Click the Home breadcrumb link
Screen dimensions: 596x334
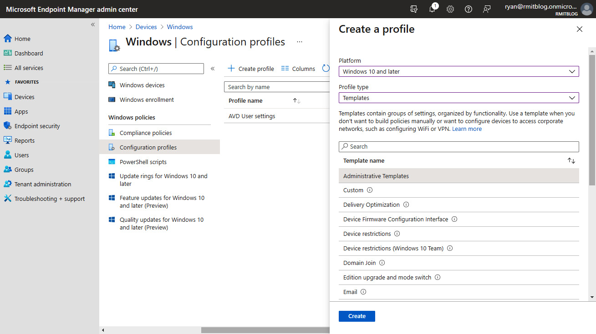(x=117, y=27)
